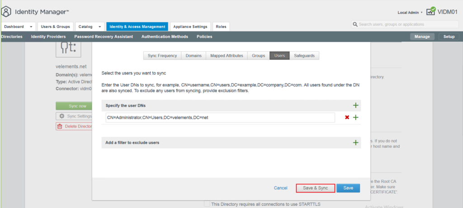Click the Save & Sync button
The width and height of the screenshot is (463, 208).
point(315,188)
